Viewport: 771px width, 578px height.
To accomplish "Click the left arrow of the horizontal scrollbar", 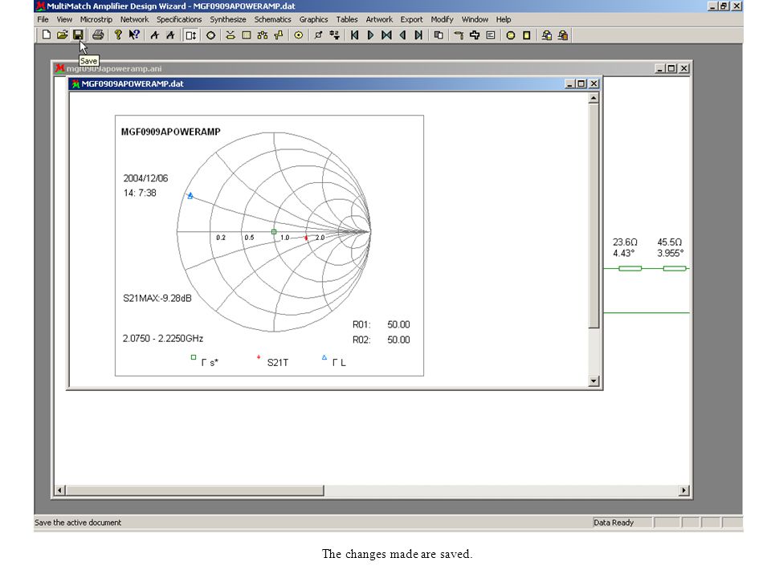I will [x=60, y=490].
